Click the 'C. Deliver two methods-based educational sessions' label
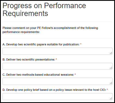This screenshot has width=115, height=103. pyautogui.click(x=38, y=75)
